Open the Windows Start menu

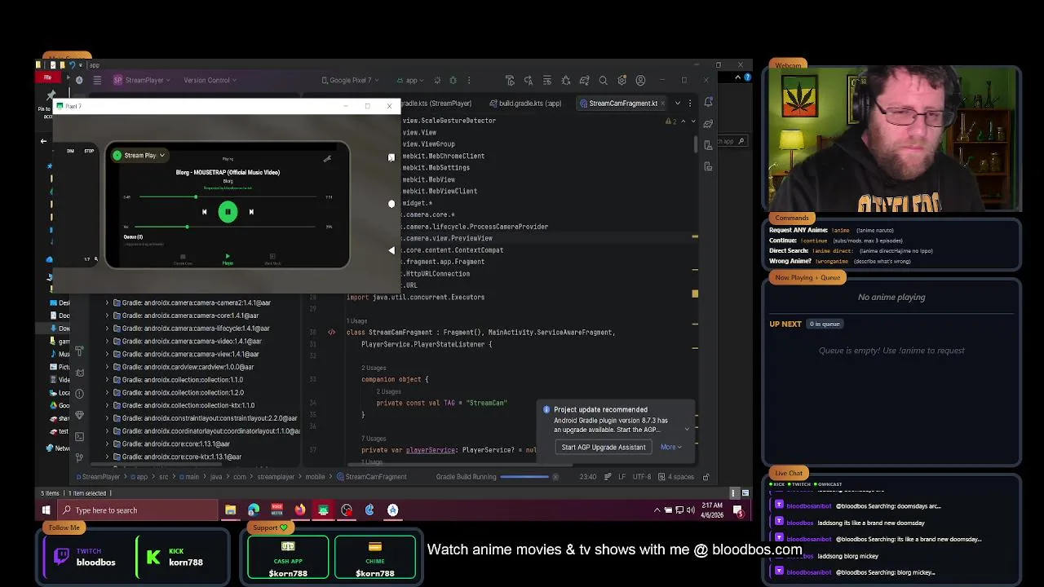coord(46,510)
